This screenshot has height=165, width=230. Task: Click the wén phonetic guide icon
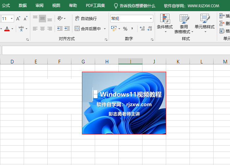pyautogui.click(x=21, y=28)
